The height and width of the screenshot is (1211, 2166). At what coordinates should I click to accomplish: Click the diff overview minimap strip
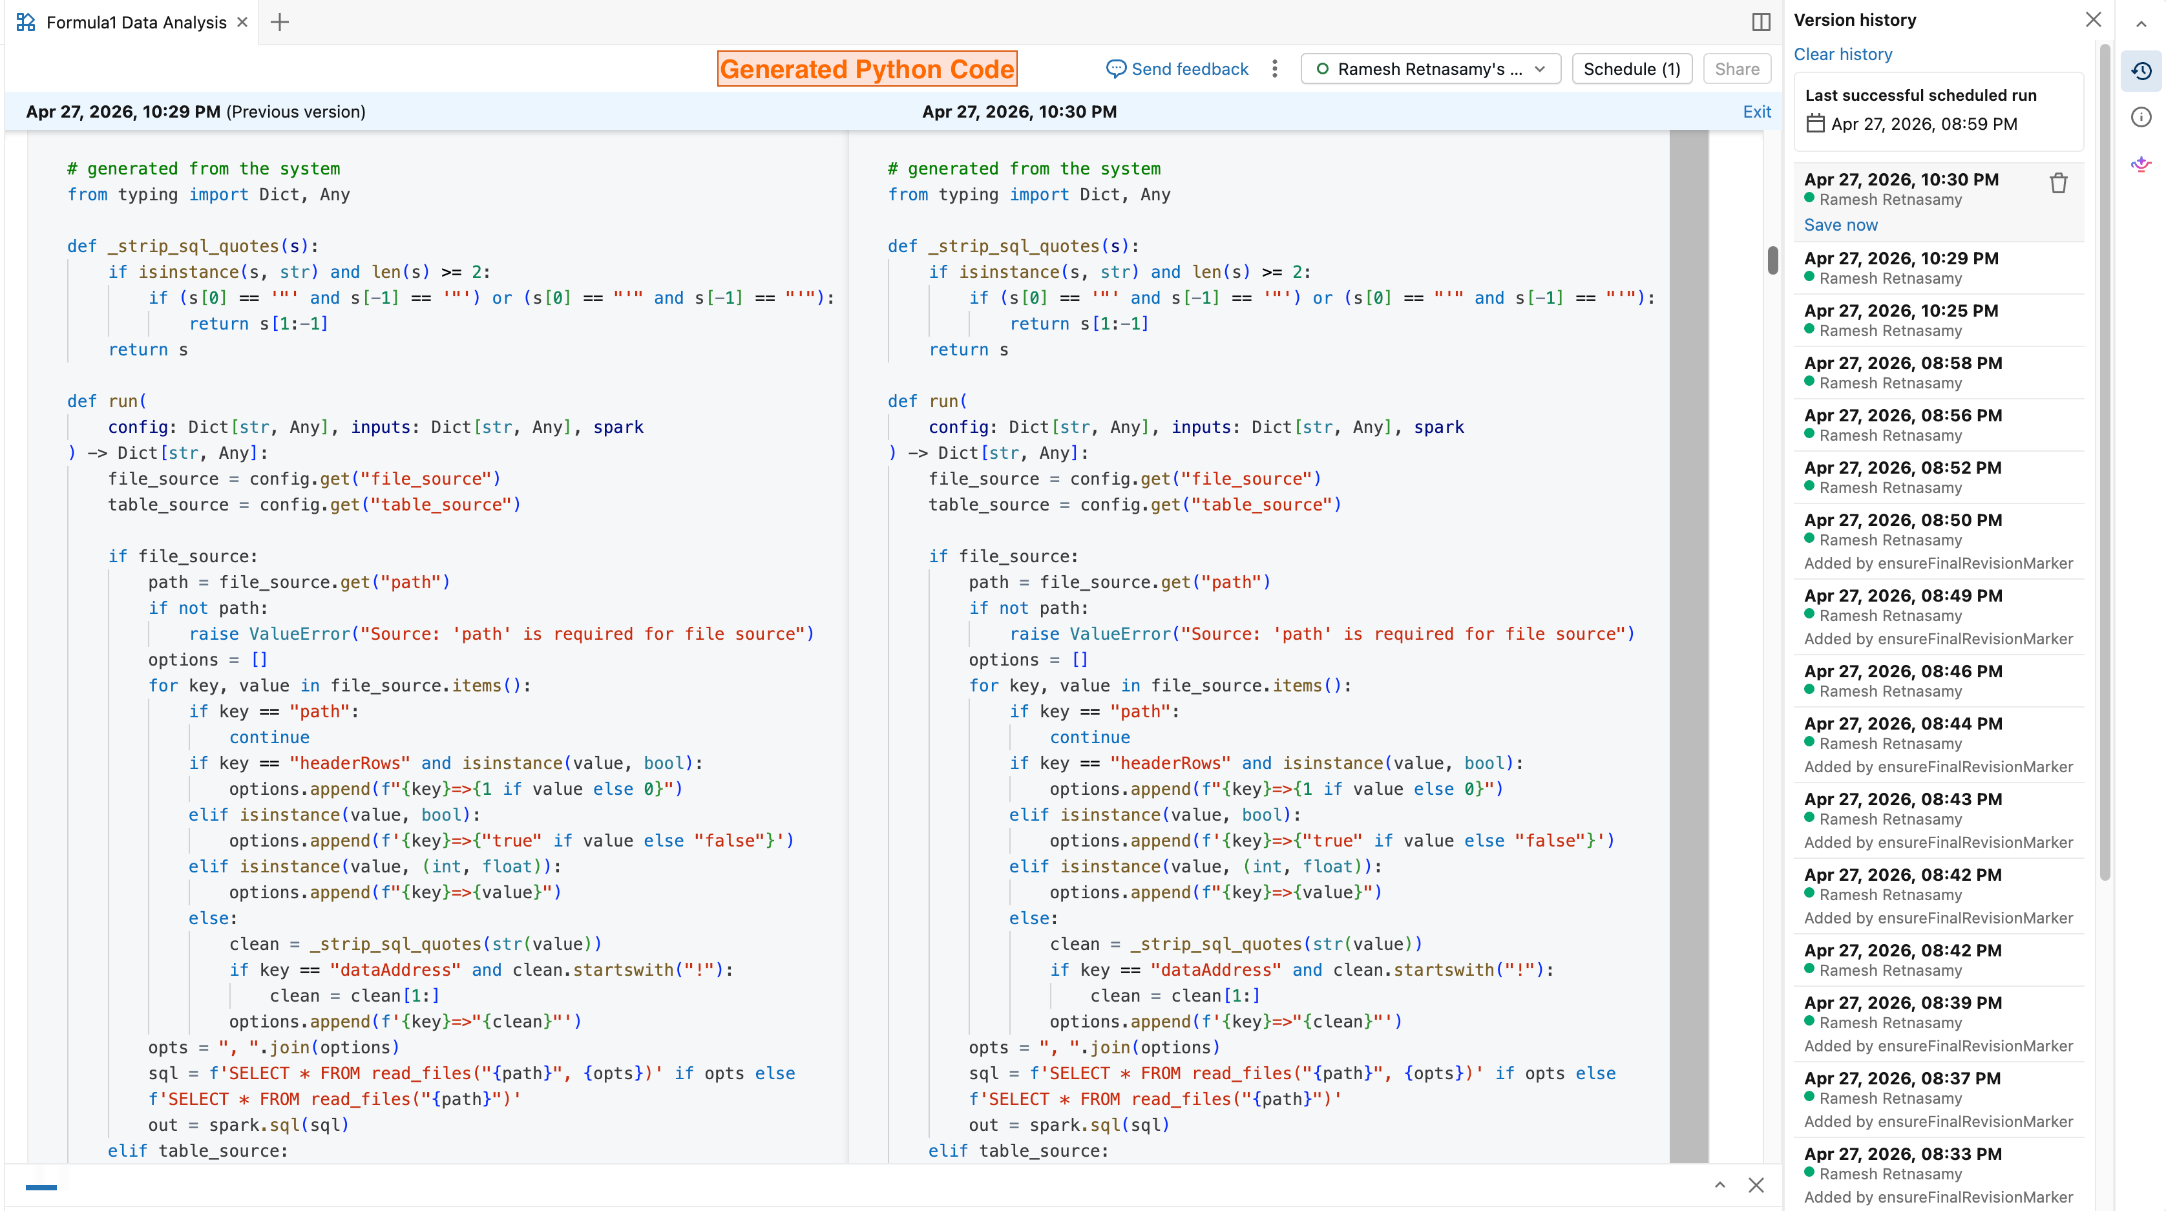point(1688,646)
